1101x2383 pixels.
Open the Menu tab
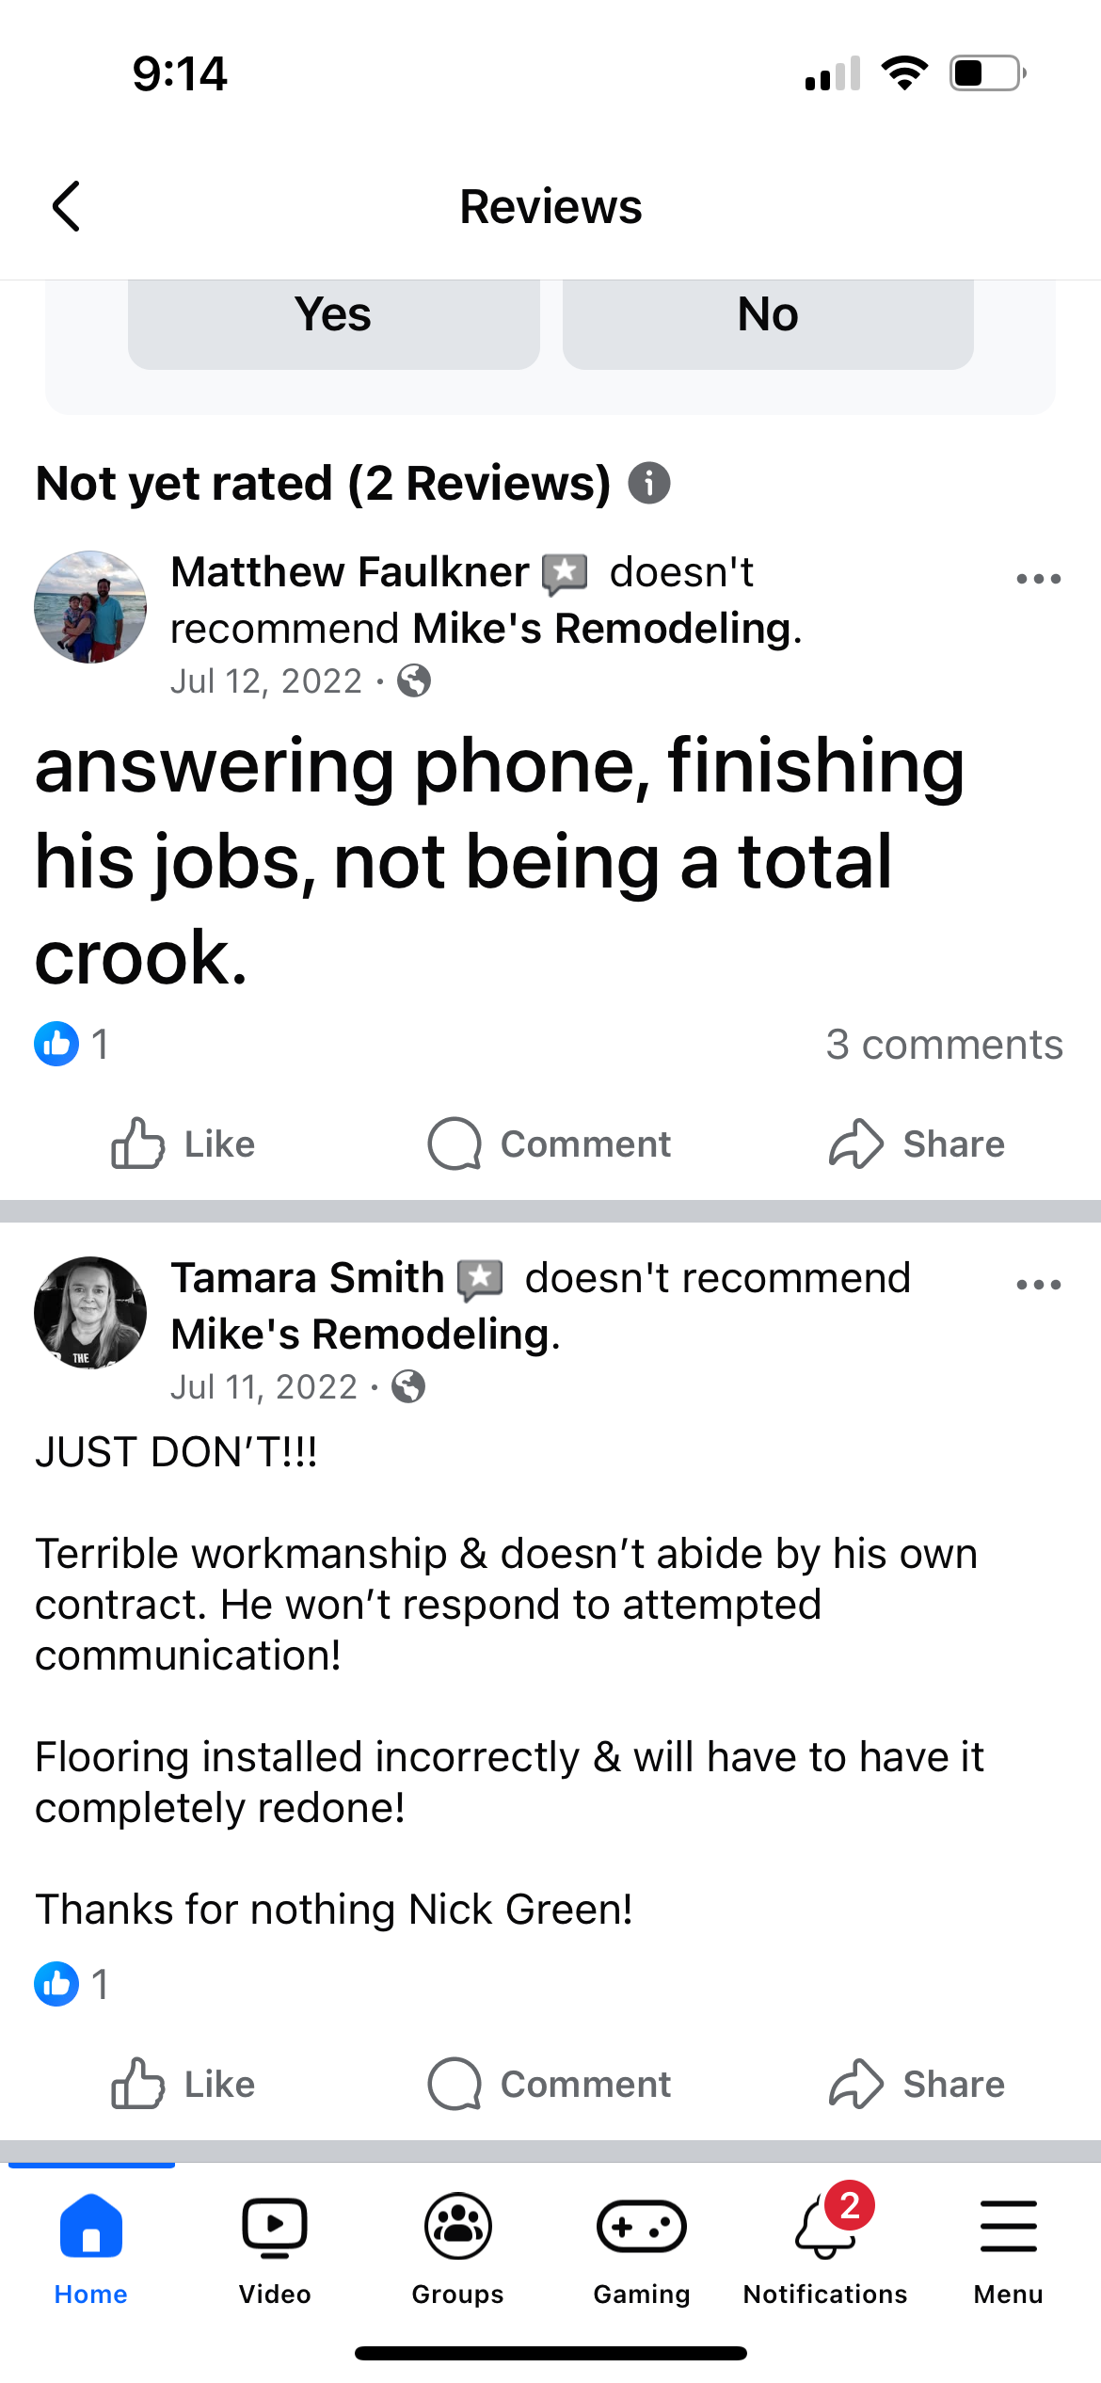pyautogui.click(x=1009, y=2249)
